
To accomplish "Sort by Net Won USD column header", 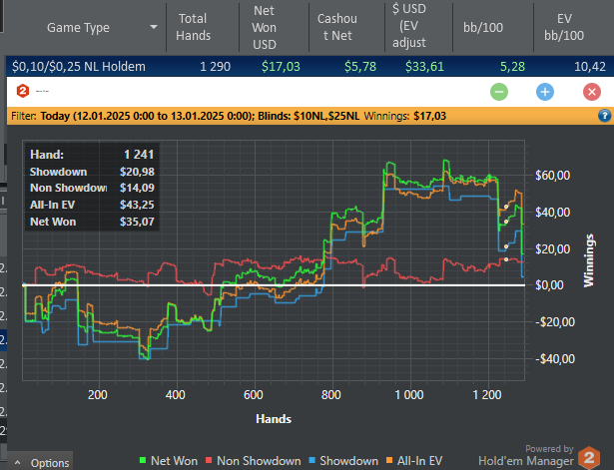I will click(265, 27).
